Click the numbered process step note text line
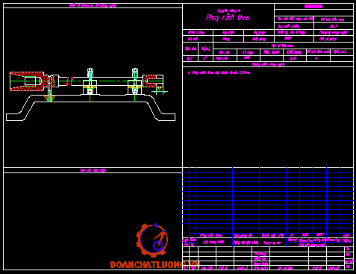 pos(219,72)
